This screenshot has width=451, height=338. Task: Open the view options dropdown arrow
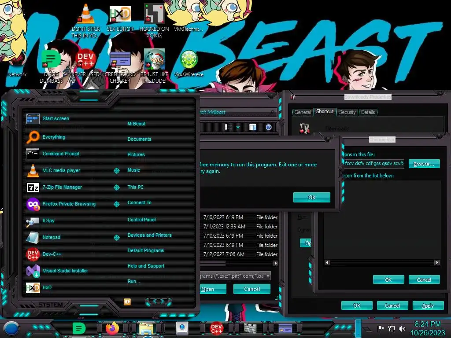pos(238,127)
